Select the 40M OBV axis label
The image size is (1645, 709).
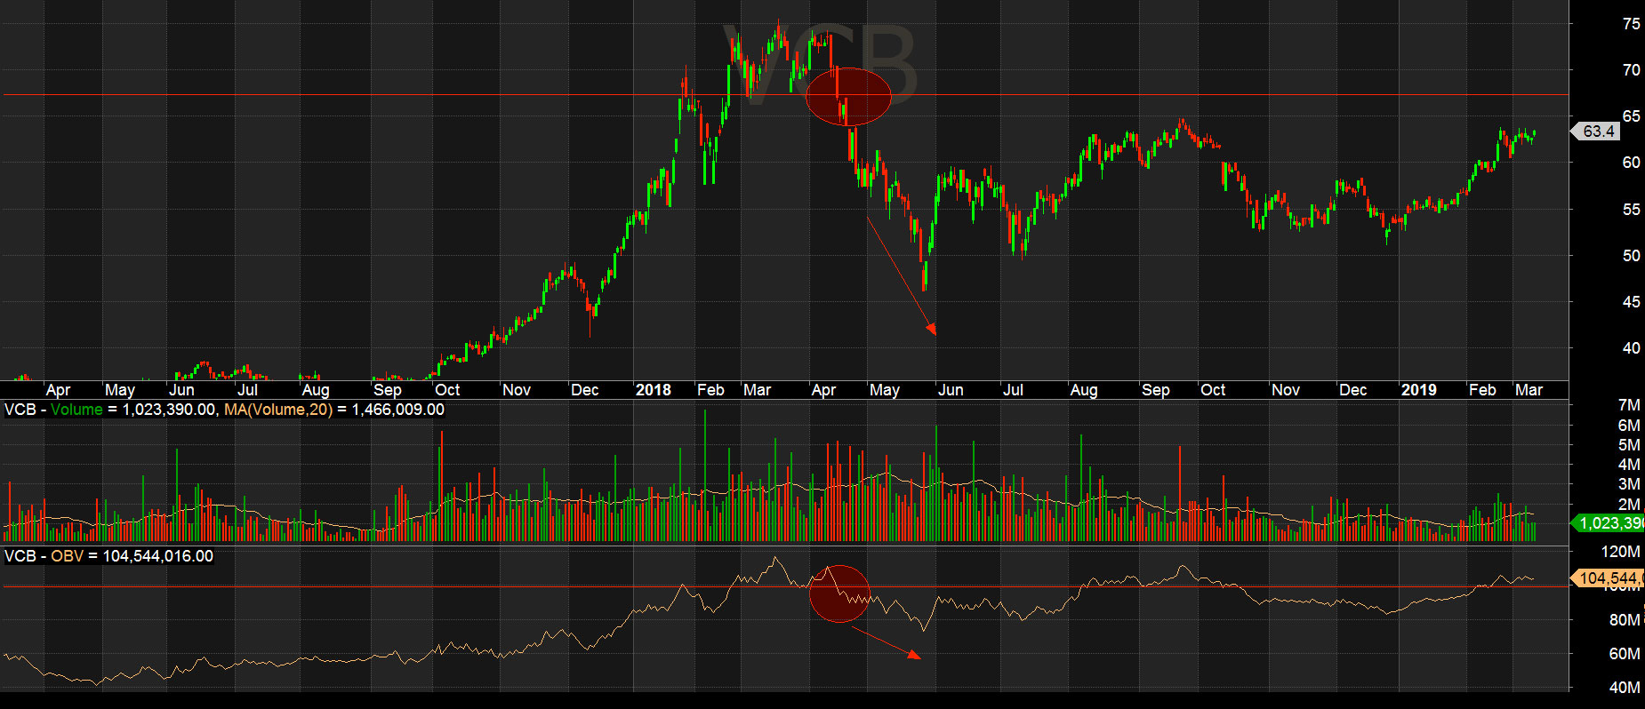pyautogui.click(x=1625, y=688)
